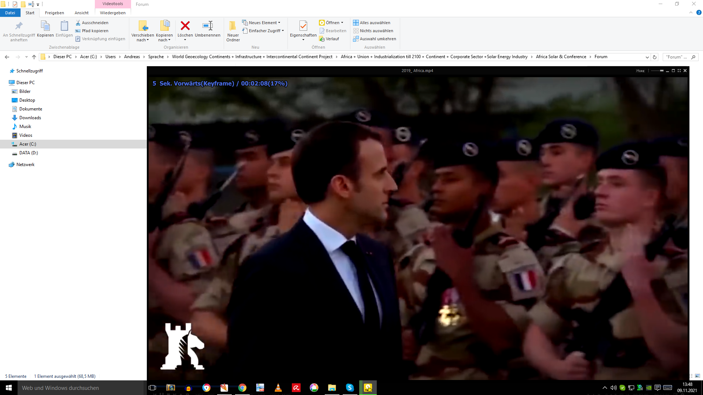Show the file's Verlauf
The image size is (703, 395).
click(x=329, y=39)
